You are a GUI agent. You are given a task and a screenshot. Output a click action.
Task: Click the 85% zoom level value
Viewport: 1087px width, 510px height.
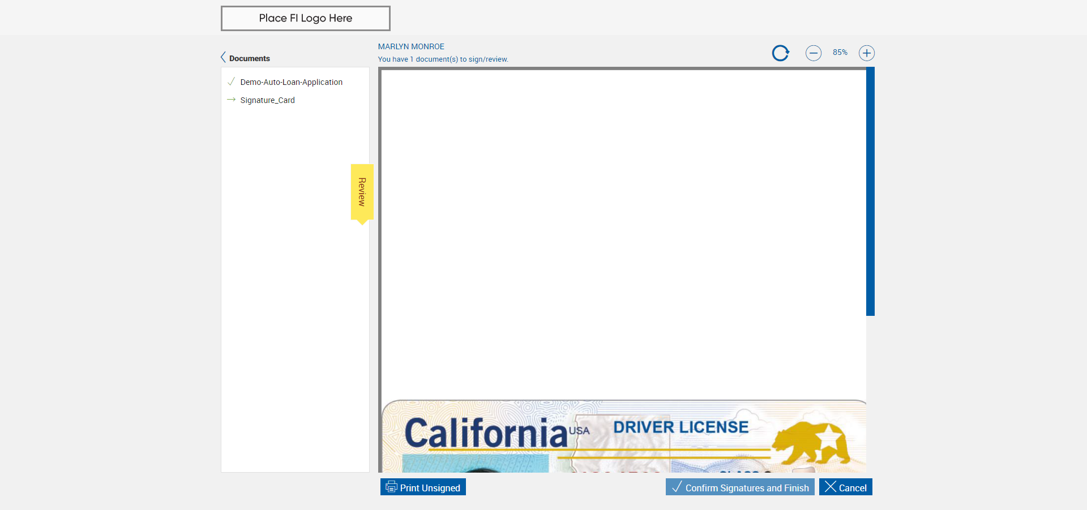pos(840,53)
